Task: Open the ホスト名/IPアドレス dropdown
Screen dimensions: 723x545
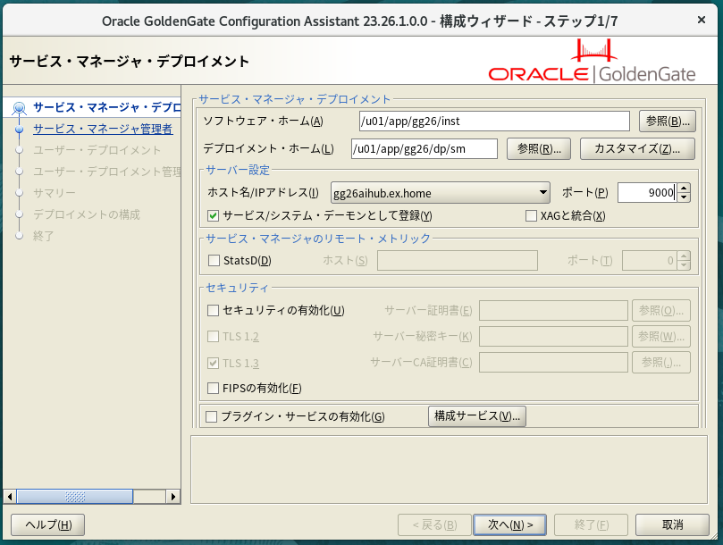Action: tap(543, 192)
